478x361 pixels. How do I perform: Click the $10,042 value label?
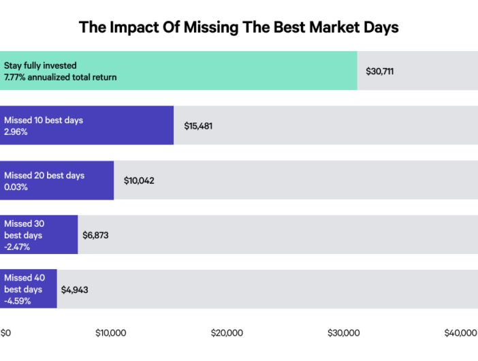(x=140, y=180)
